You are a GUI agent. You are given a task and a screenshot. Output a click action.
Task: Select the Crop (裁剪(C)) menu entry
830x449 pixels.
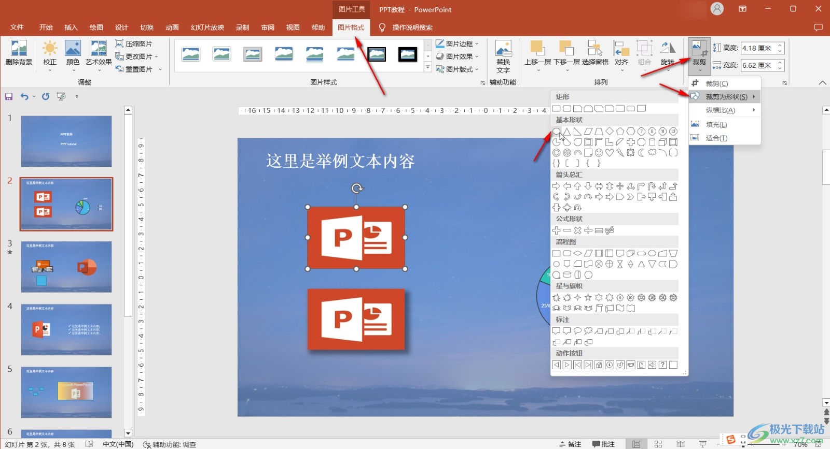tap(724, 83)
